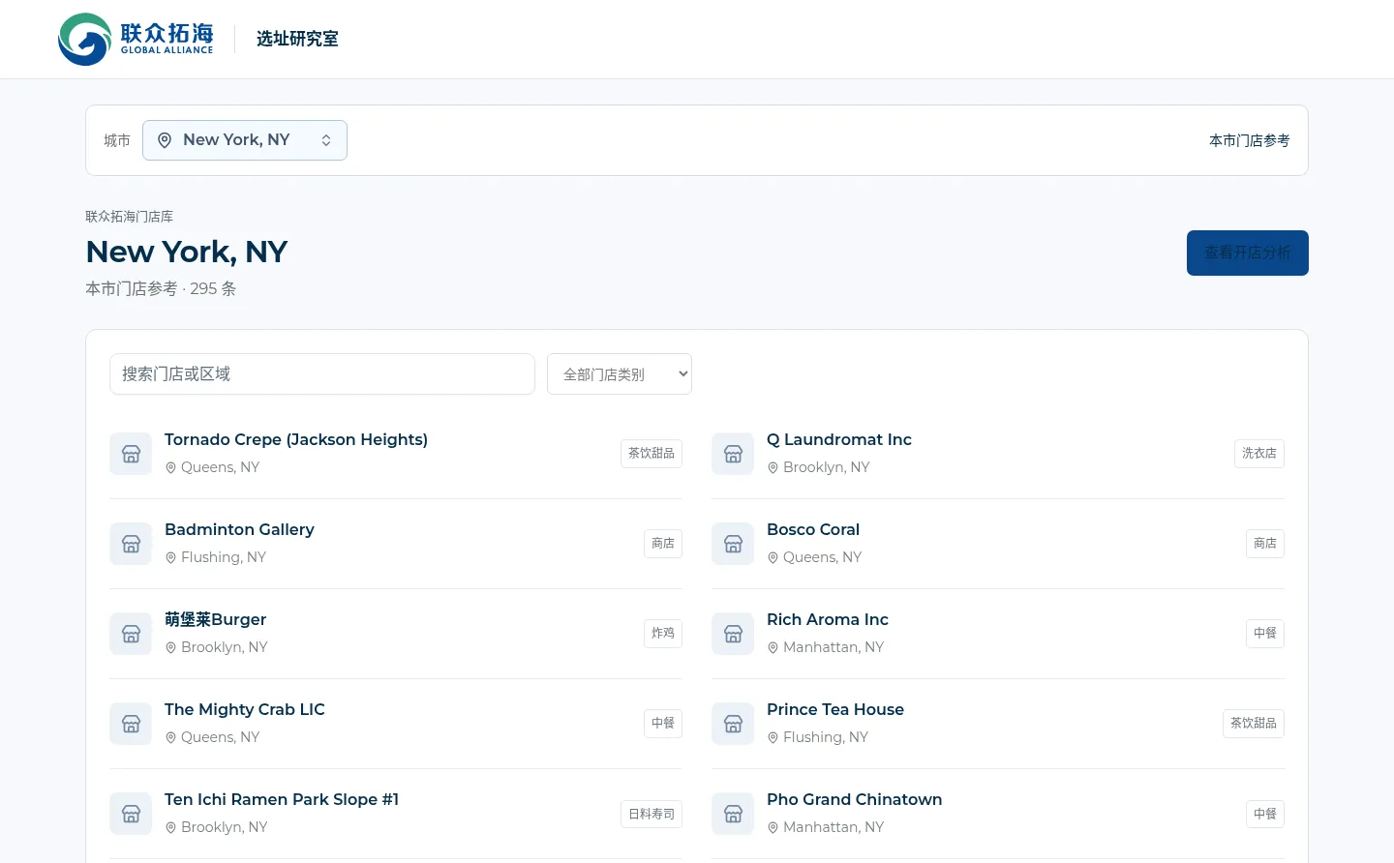Click store icon beside Tornado Crepe
1394x863 pixels.
(131, 454)
